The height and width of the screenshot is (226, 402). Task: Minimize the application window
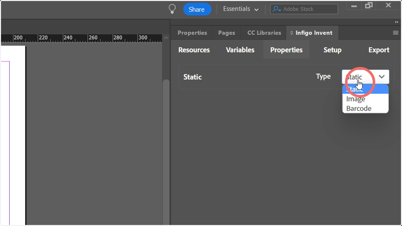pyautogui.click(x=354, y=6)
